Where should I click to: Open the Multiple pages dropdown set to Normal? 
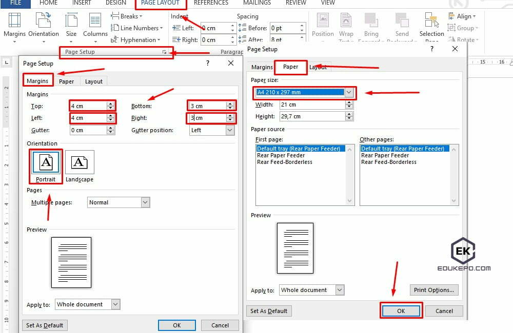tap(145, 202)
